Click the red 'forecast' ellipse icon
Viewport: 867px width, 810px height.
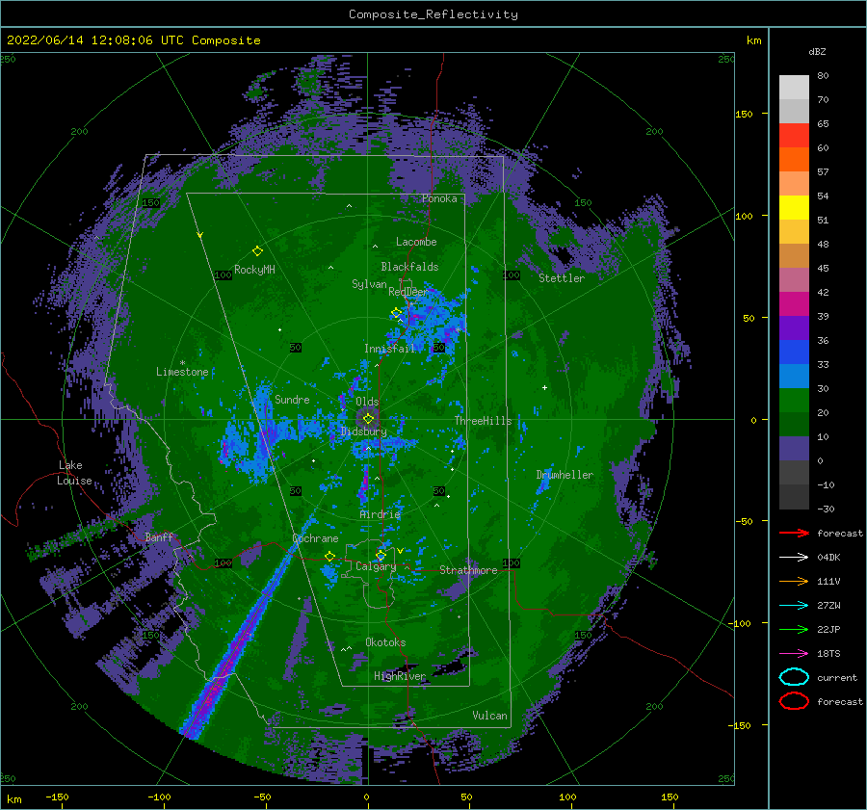[794, 701]
